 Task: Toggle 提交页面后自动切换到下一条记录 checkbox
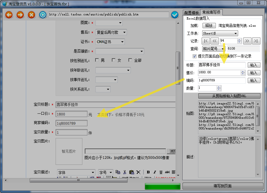tap(194, 56)
